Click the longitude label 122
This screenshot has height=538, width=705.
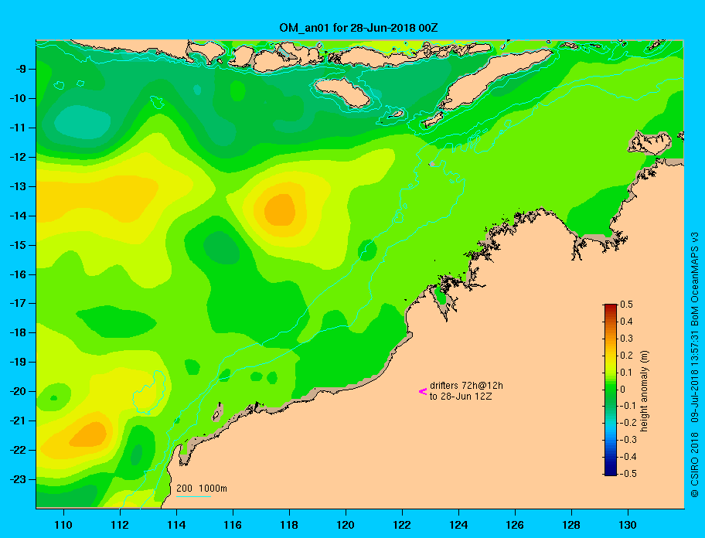(402, 525)
